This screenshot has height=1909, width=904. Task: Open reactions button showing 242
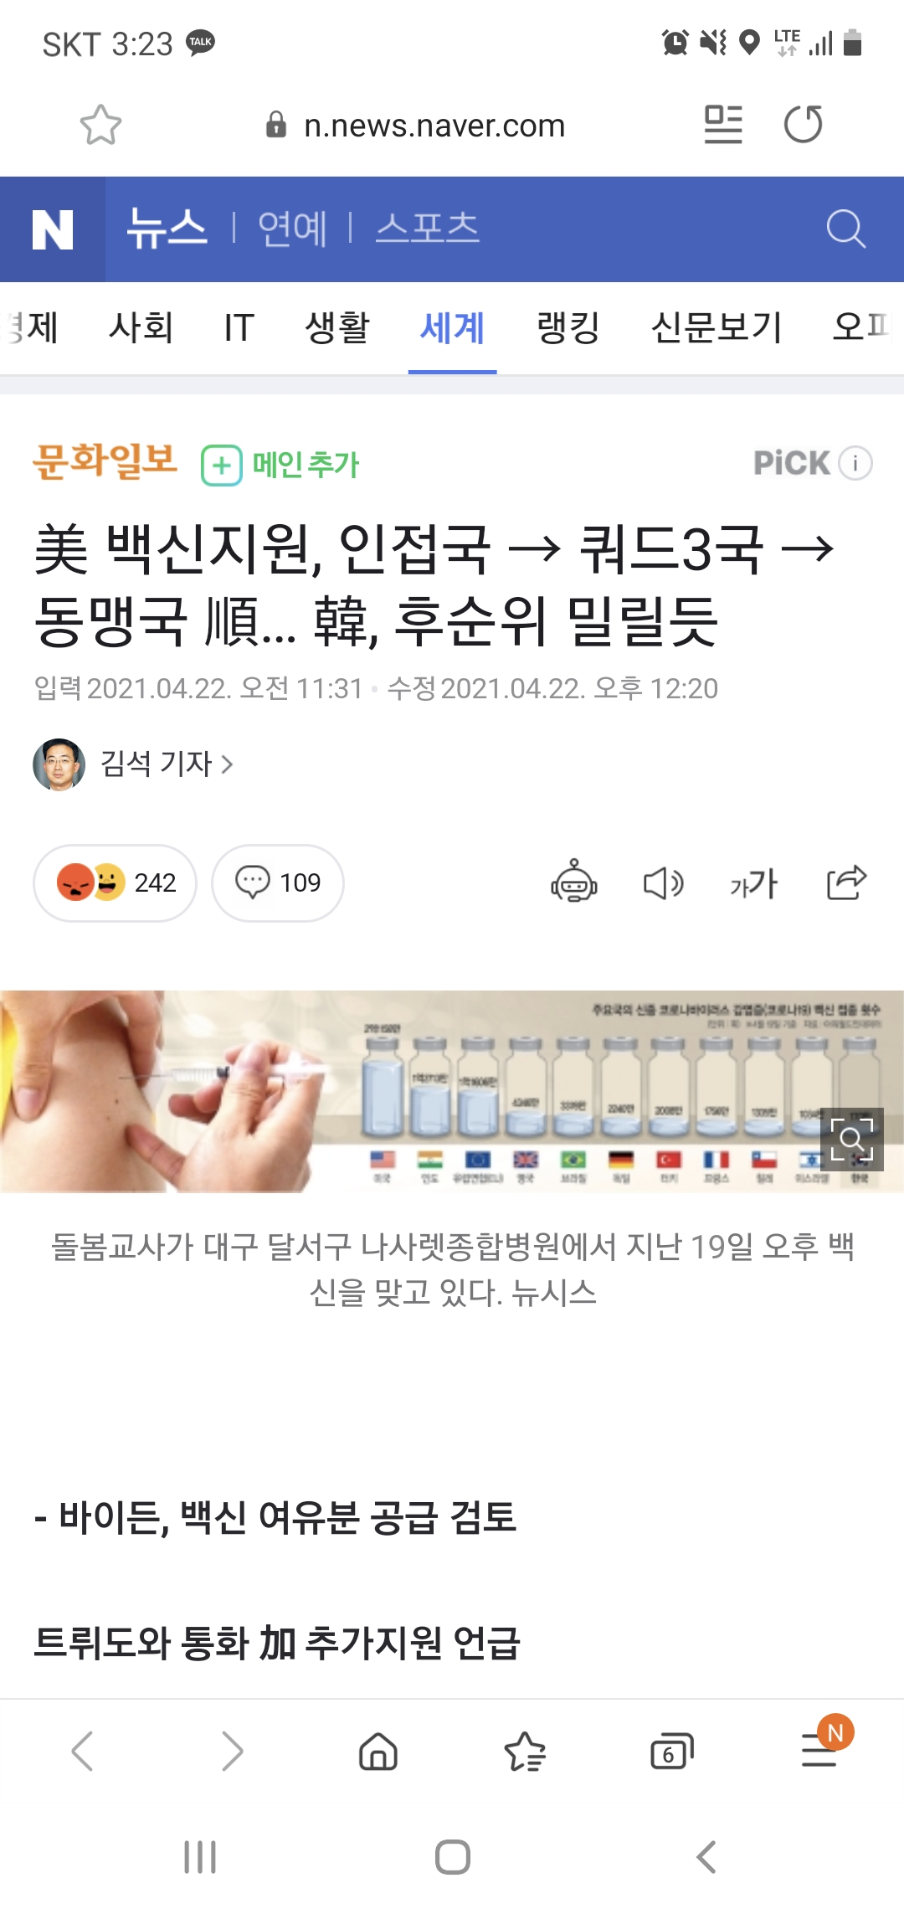pos(116,882)
